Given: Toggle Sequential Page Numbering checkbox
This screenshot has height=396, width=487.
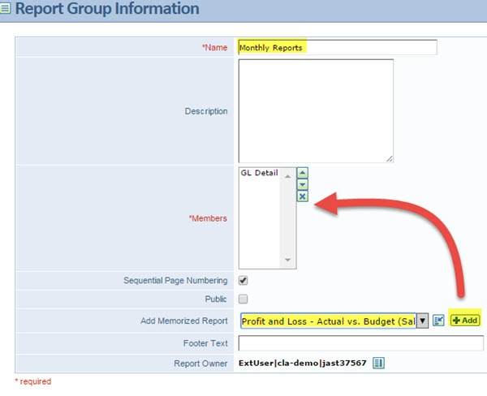Looking at the screenshot, I should coord(243,281).
